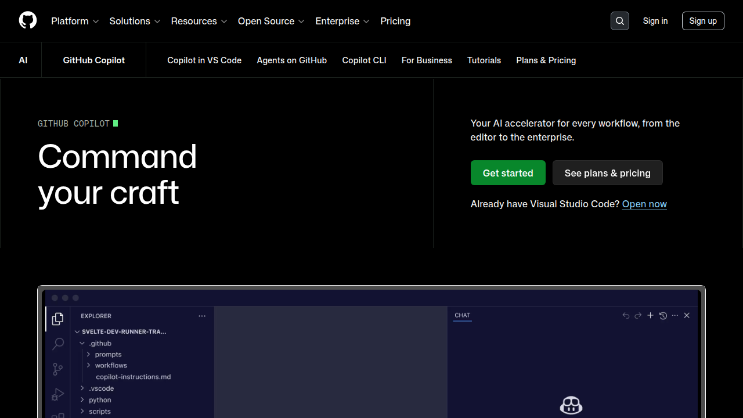
Task: Expand the Solutions dropdown menu
Action: (135, 21)
